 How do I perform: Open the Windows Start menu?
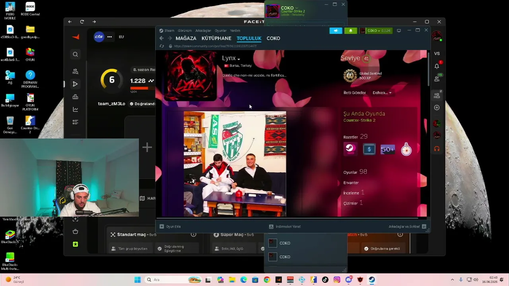tap(137, 280)
